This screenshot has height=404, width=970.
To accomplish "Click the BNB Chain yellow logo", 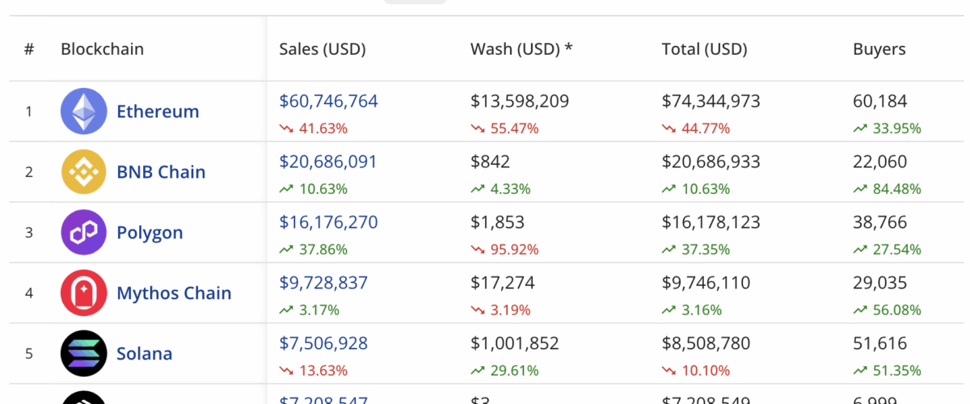I will click(x=83, y=172).
